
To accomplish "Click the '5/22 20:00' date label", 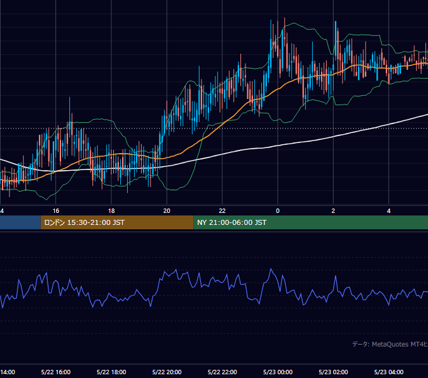I will click(x=167, y=372).
